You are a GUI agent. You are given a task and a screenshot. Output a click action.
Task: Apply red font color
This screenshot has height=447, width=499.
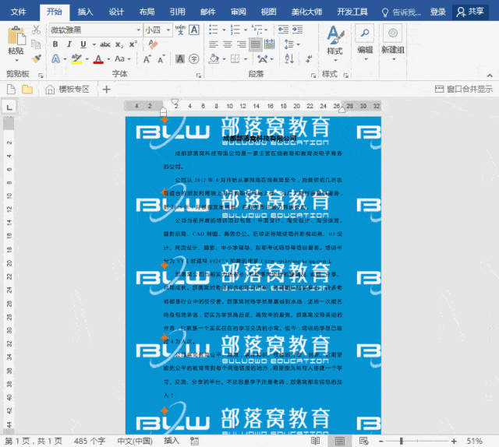98,59
